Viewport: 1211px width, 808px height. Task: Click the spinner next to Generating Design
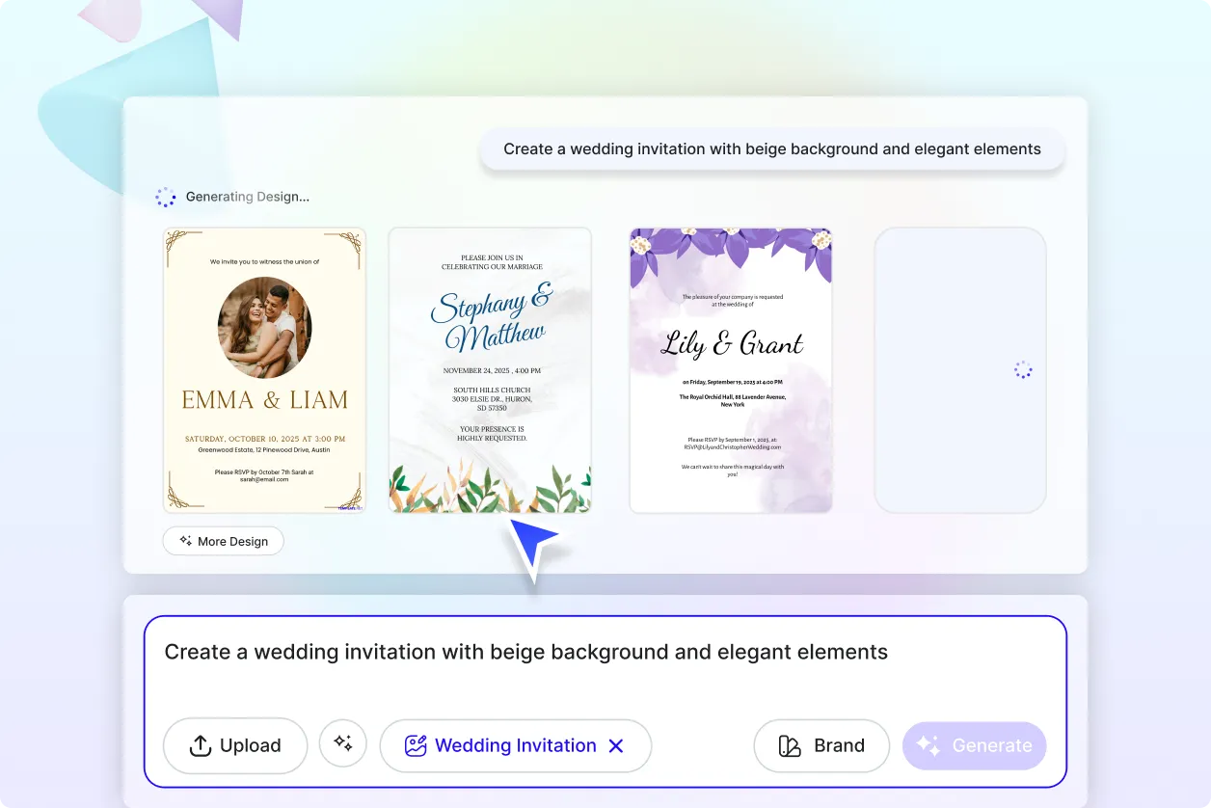pos(166,197)
